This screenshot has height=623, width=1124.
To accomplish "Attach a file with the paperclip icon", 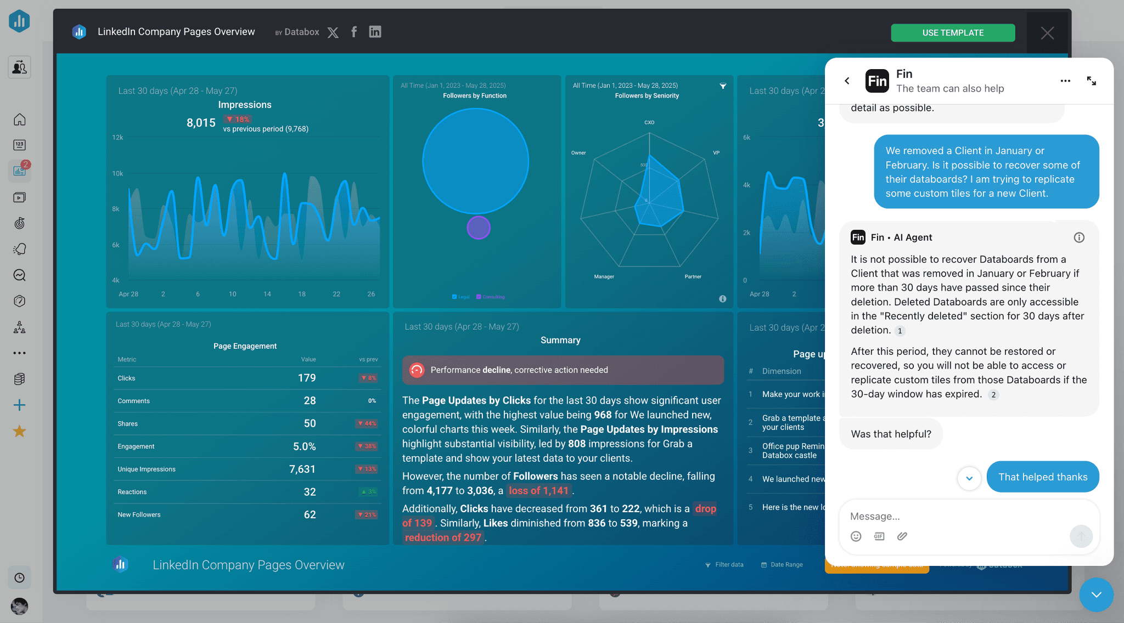I will pyautogui.click(x=902, y=536).
